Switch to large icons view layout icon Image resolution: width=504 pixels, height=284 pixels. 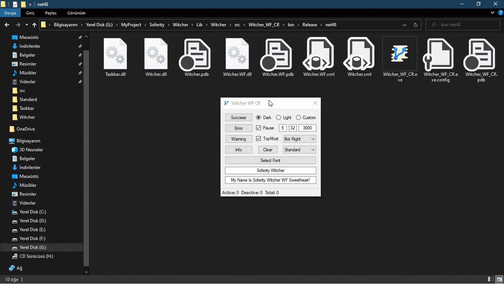499,279
